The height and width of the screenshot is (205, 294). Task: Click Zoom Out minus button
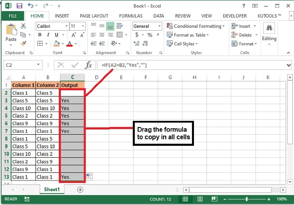225,199
